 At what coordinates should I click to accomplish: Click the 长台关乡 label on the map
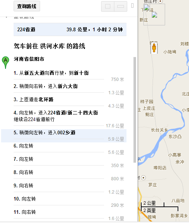159,130
